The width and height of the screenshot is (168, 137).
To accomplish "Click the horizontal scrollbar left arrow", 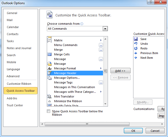I will pyautogui.click(x=42, y=124).
